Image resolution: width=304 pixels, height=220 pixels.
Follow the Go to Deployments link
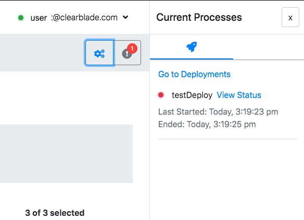pos(194,75)
